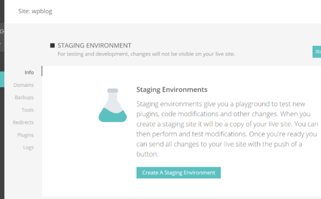Open the Redirects tab
Screen dimensions: 321x199
tap(23, 123)
